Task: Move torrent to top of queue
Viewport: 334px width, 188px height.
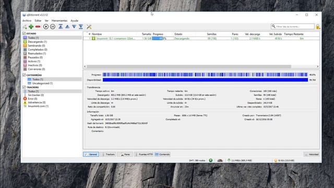Action: [x=61, y=27]
